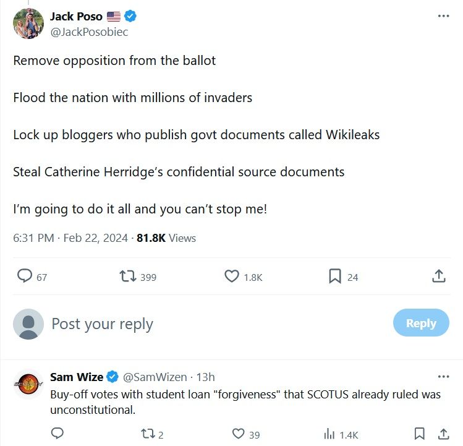
Task: Open more options menu on Jack Poso's post
Action: coord(443,16)
